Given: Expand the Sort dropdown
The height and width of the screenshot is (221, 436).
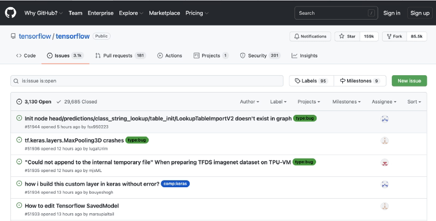Looking at the screenshot, I should tap(414, 102).
